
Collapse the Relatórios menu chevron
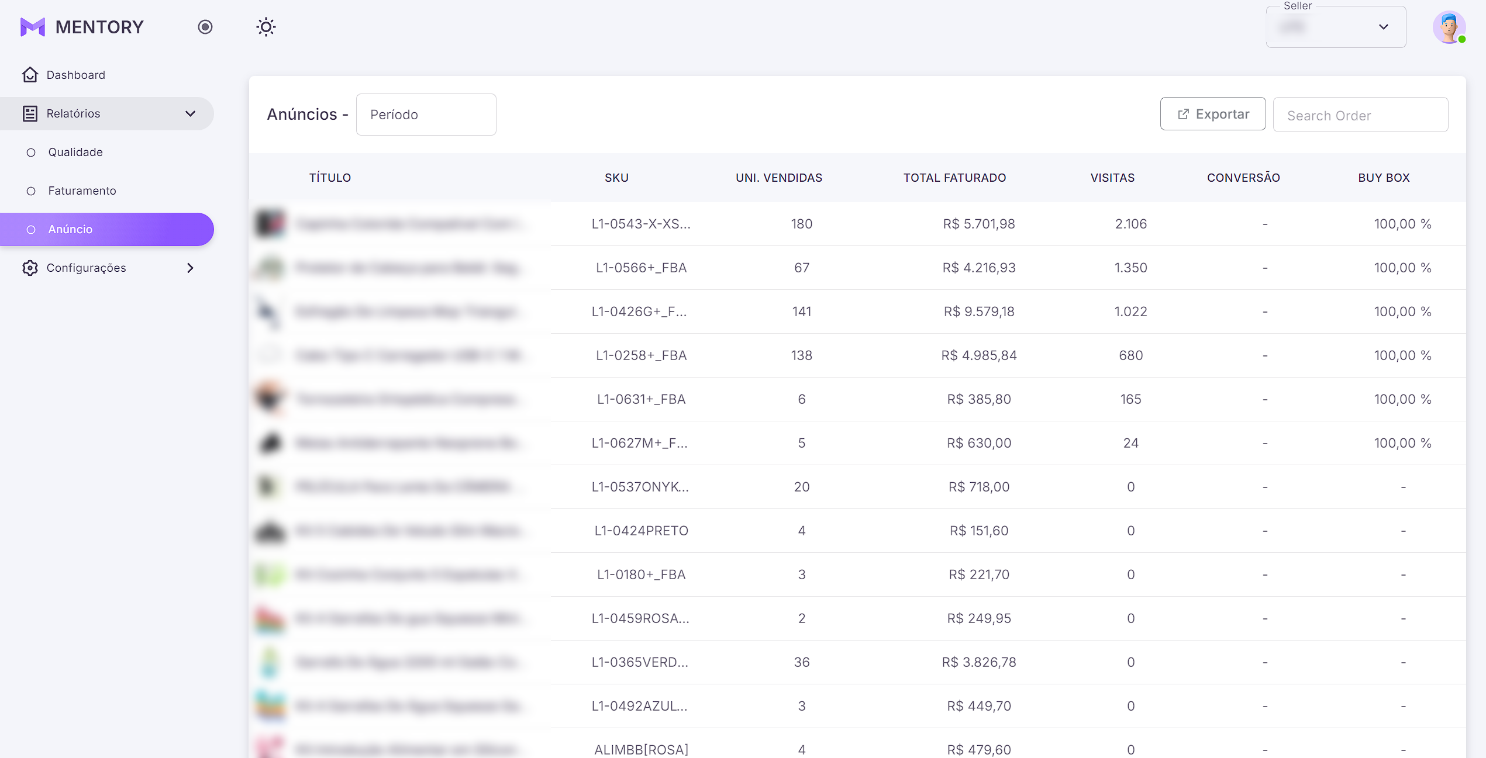[190, 113]
